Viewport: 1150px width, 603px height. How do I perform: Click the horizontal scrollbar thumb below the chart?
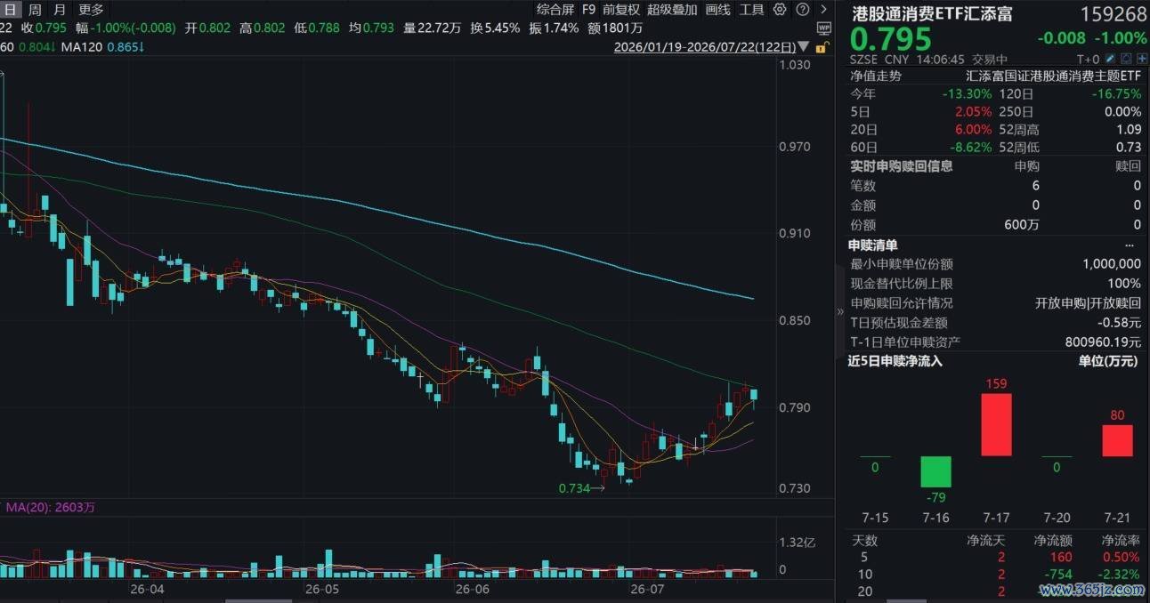click(x=258, y=600)
